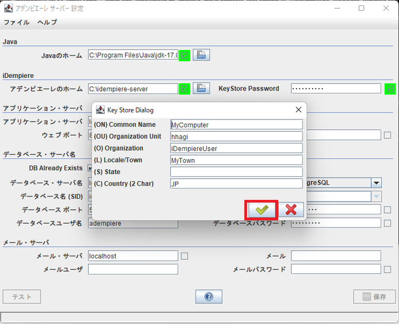Focus the Javaのホーム path field
The width and height of the screenshot is (399, 324).
133,55
